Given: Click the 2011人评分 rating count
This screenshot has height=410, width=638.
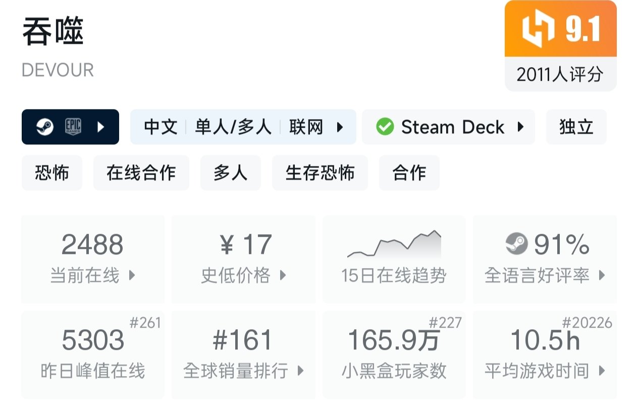Looking at the screenshot, I should click(x=560, y=75).
